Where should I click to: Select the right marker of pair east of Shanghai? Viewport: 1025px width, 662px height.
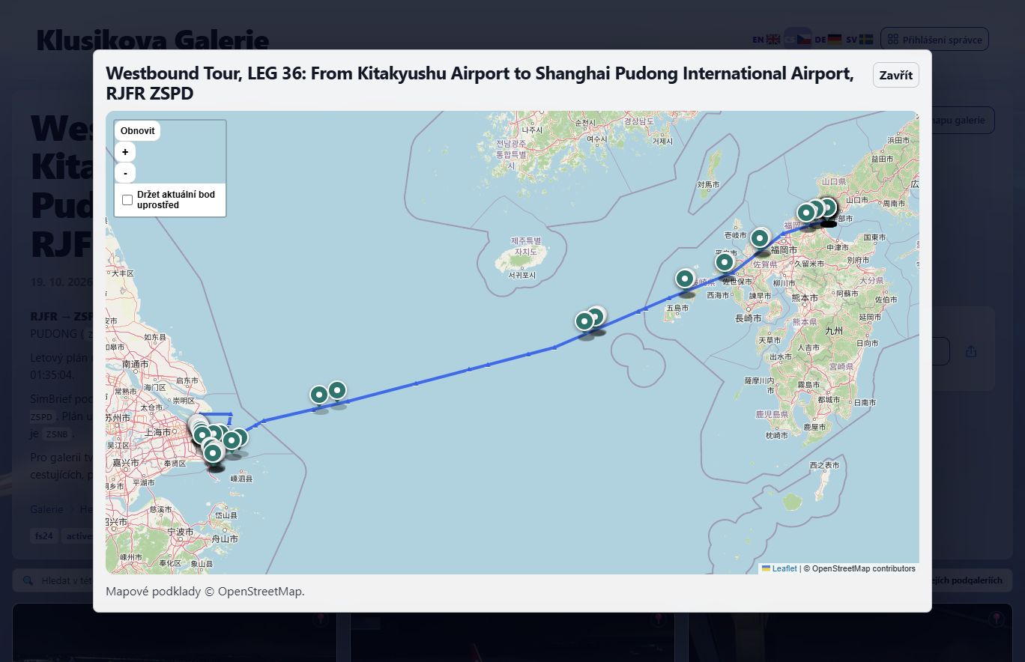(x=337, y=389)
